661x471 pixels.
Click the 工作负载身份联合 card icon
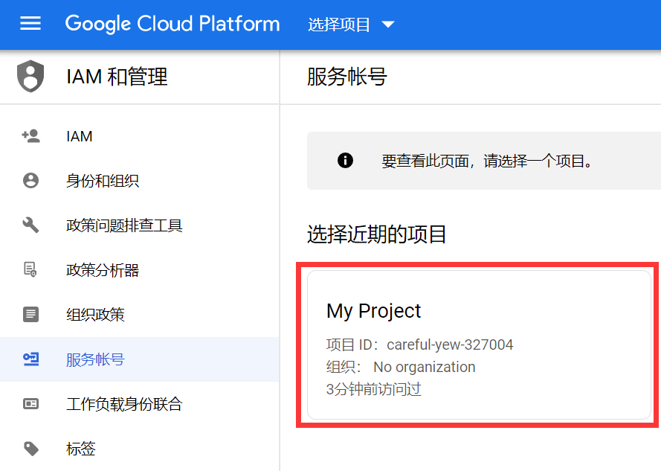click(x=30, y=404)
